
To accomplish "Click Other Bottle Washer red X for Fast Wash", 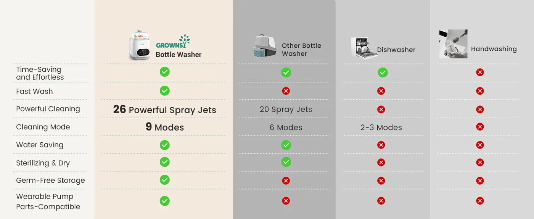I will coord(286,91).
